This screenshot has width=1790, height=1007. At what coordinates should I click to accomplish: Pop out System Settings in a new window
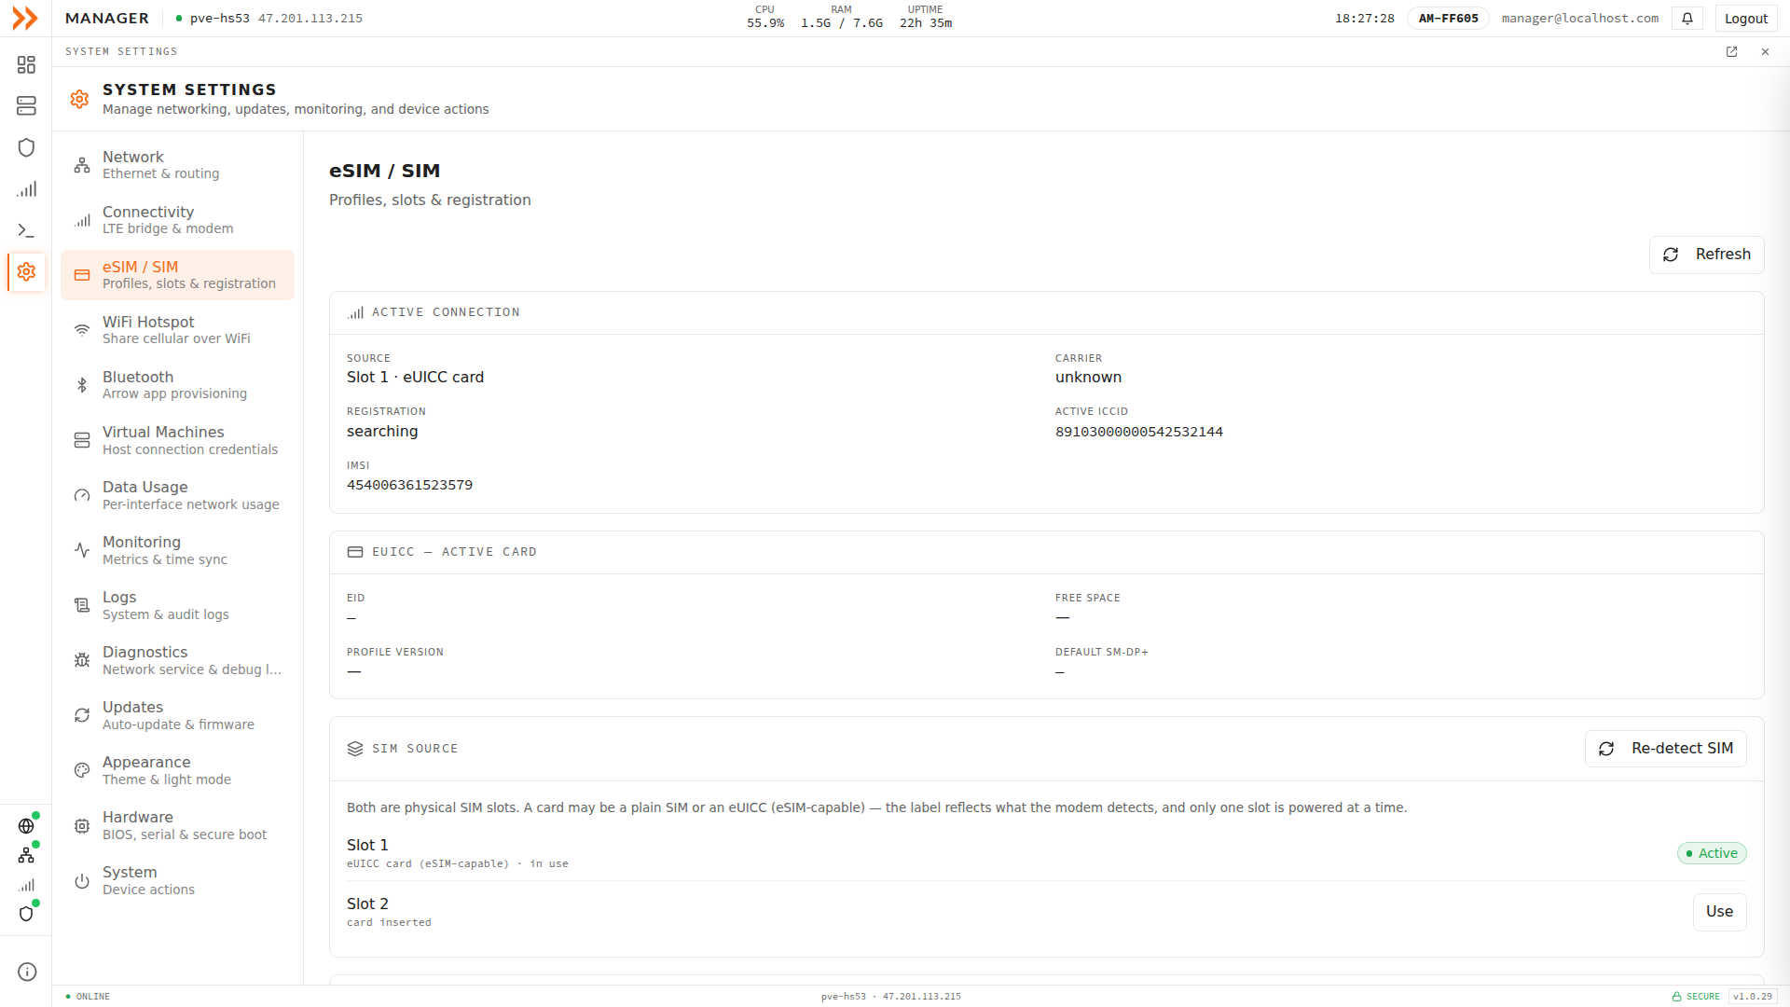tap(1731, 52)
